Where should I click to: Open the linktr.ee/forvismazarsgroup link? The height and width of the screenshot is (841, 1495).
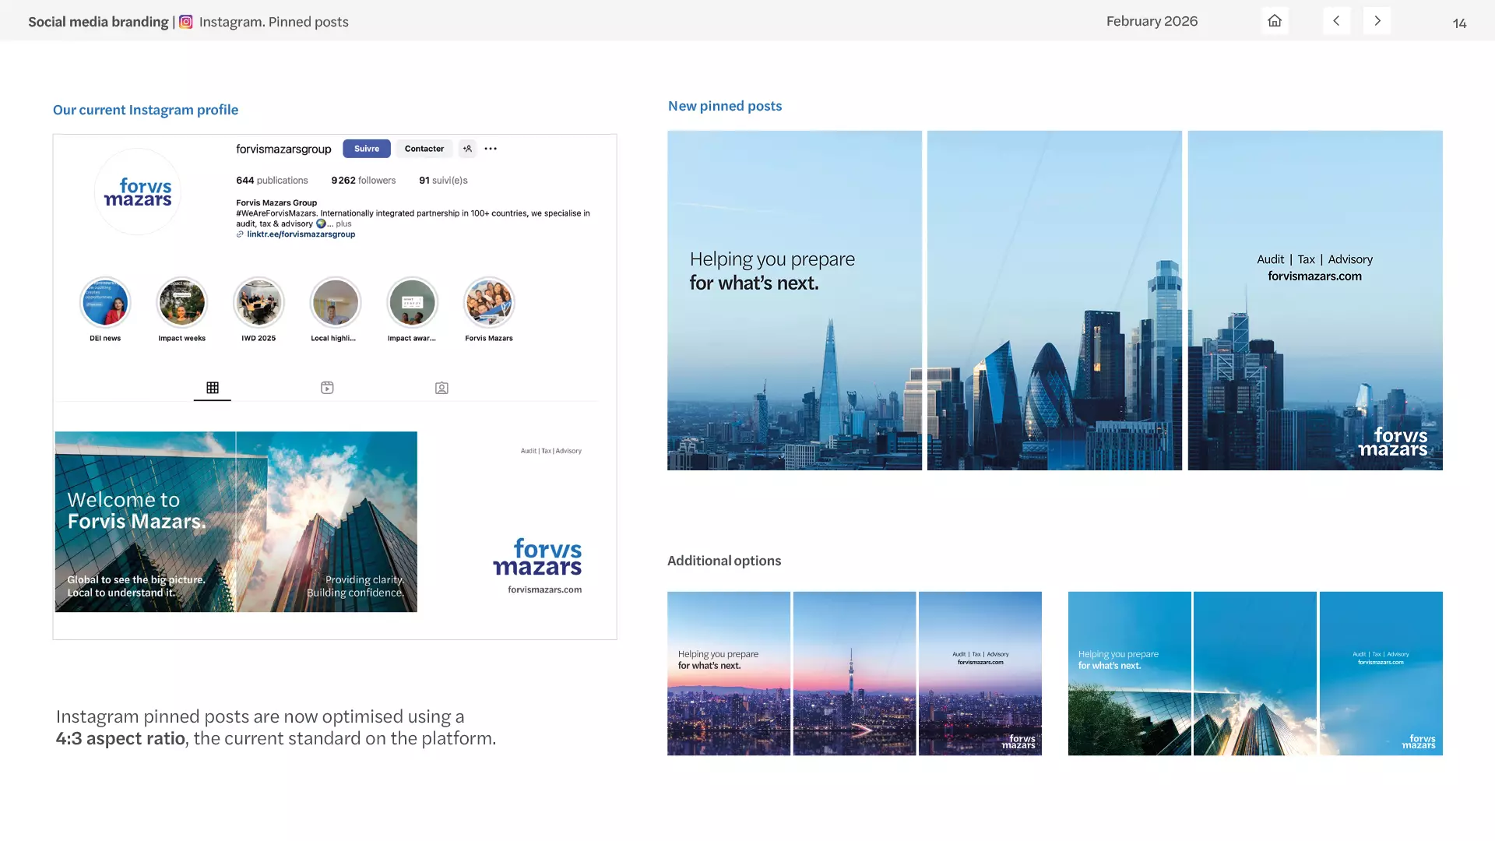click(x=301, y=234)
